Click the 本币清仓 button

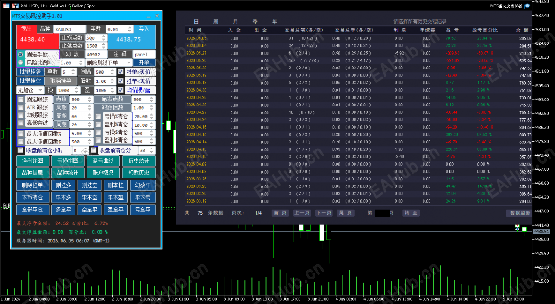tap(32, 198)
